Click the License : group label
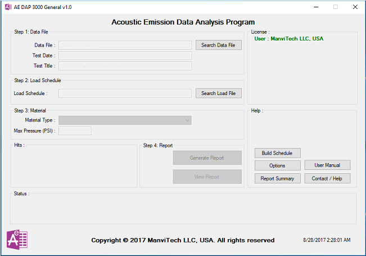The height and width of the screenshot is (256, 366). tap(260, 32)
